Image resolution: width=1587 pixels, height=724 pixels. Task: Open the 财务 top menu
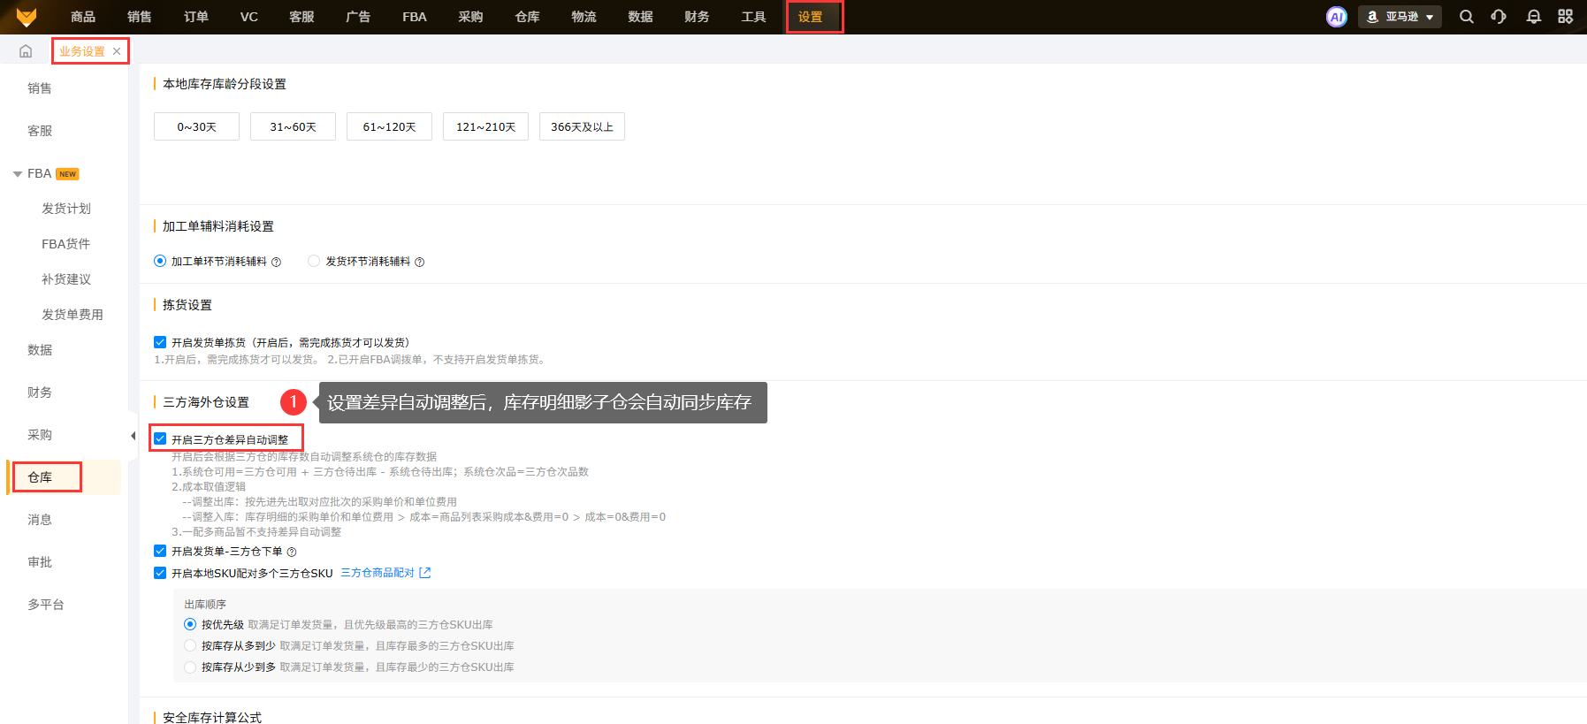point(698,17)
